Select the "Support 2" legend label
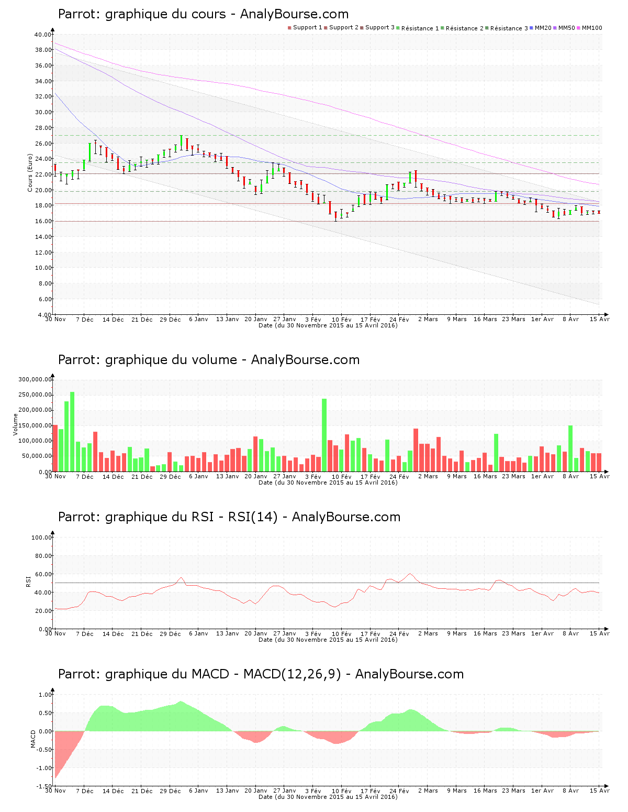The image size is (628, 812). point(344,28)
